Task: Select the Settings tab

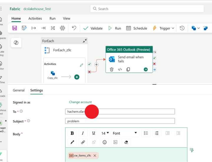Action: pos(37,90)
